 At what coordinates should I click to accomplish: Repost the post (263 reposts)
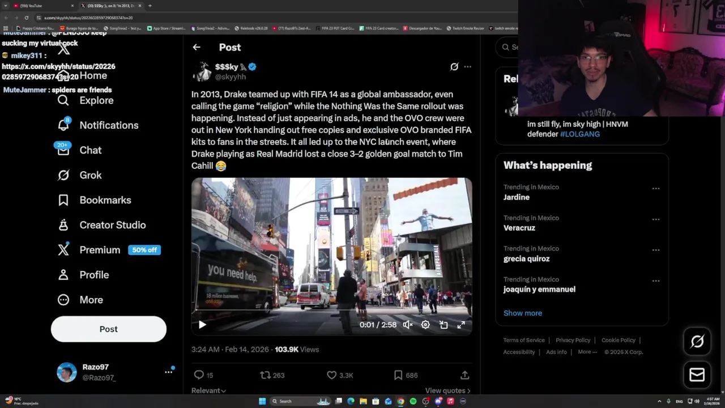272,375
